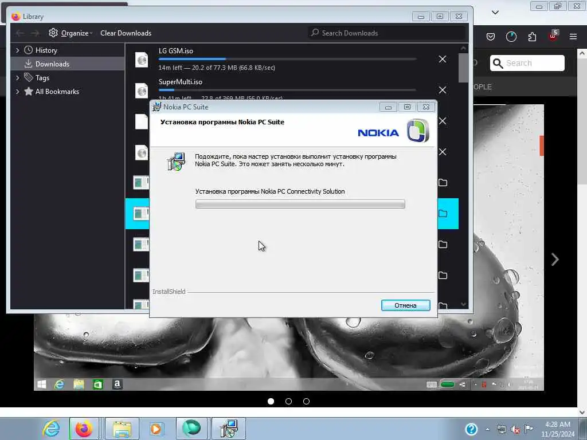This screenshot has height=440, width=587.
Task: Click the SuperMulti.iso file icon
Action: coord(142,91)
